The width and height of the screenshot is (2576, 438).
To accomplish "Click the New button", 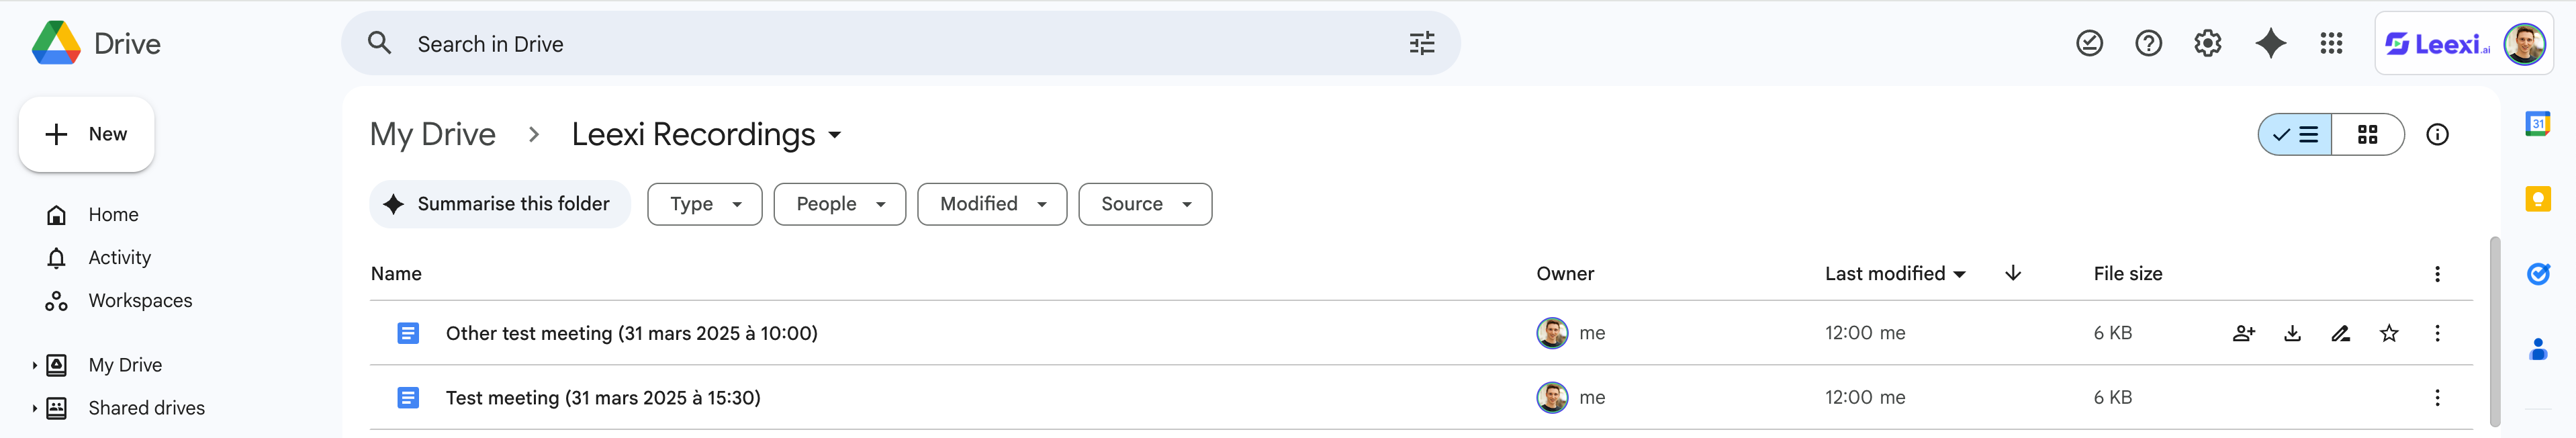I will 86,134.
